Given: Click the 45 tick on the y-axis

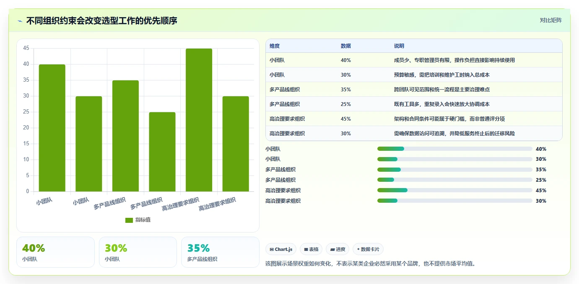Looking at the screenshot, I should click(26, 48).
